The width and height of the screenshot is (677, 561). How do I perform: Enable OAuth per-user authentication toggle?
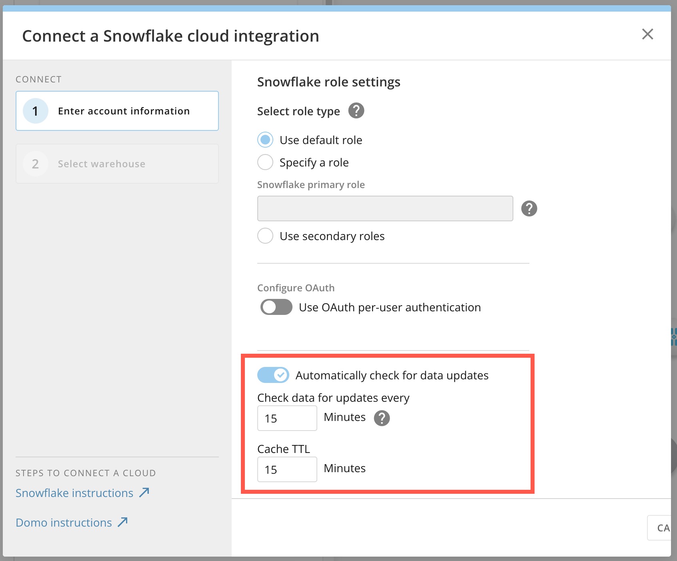pyautogui.click(x=276, y=307)
